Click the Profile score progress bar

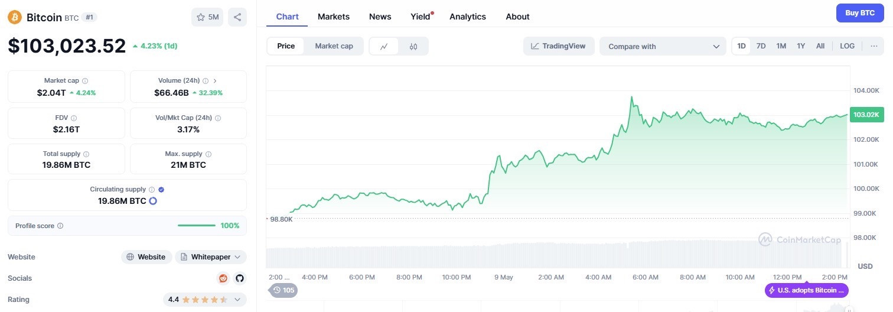click(x=197, y=226)
